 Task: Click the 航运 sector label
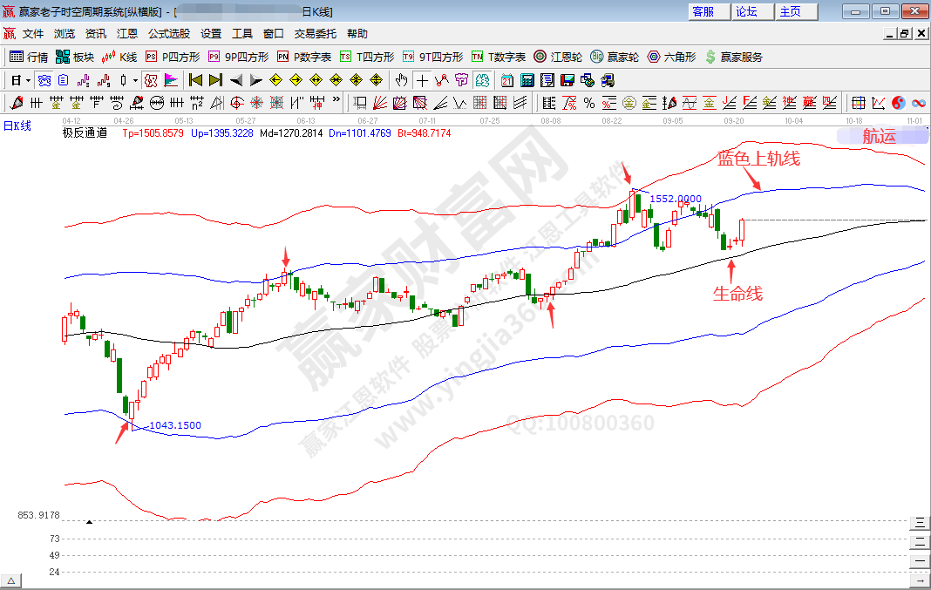click(x=878, y=136)
